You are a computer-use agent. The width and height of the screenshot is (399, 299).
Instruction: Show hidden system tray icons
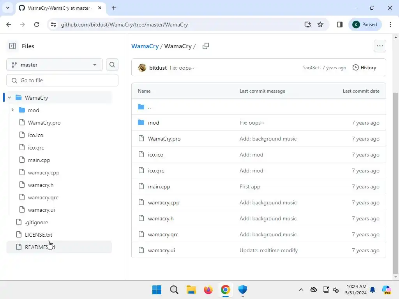point(301,290)
